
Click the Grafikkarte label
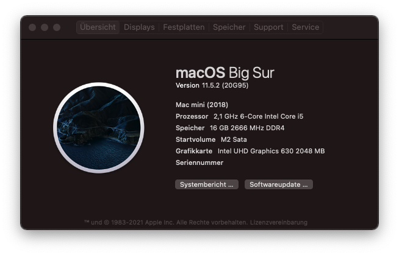pyautogui.click(x=194, y=151)
